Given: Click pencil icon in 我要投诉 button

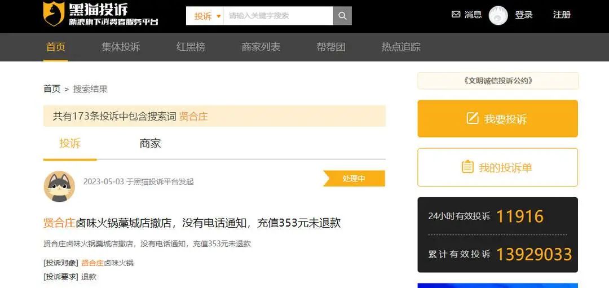Looking at the screenshot, I should (473, 118).
